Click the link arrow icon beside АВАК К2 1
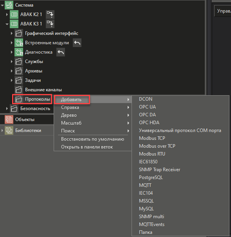The width and height of the screenshot is (231, 237). pyautogui.click(x=50, y=14)
